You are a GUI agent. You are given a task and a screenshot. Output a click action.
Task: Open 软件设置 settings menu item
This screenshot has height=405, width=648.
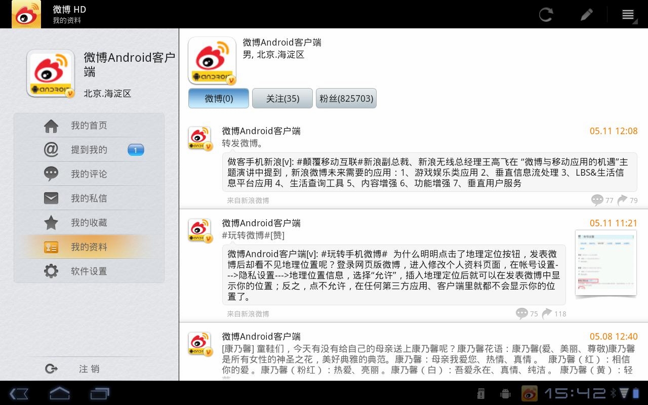click(x=89, y=271)
